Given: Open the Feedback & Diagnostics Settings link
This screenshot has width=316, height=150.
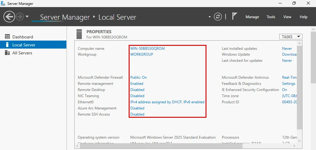Looking at the screenshot, I should [289, 84].
